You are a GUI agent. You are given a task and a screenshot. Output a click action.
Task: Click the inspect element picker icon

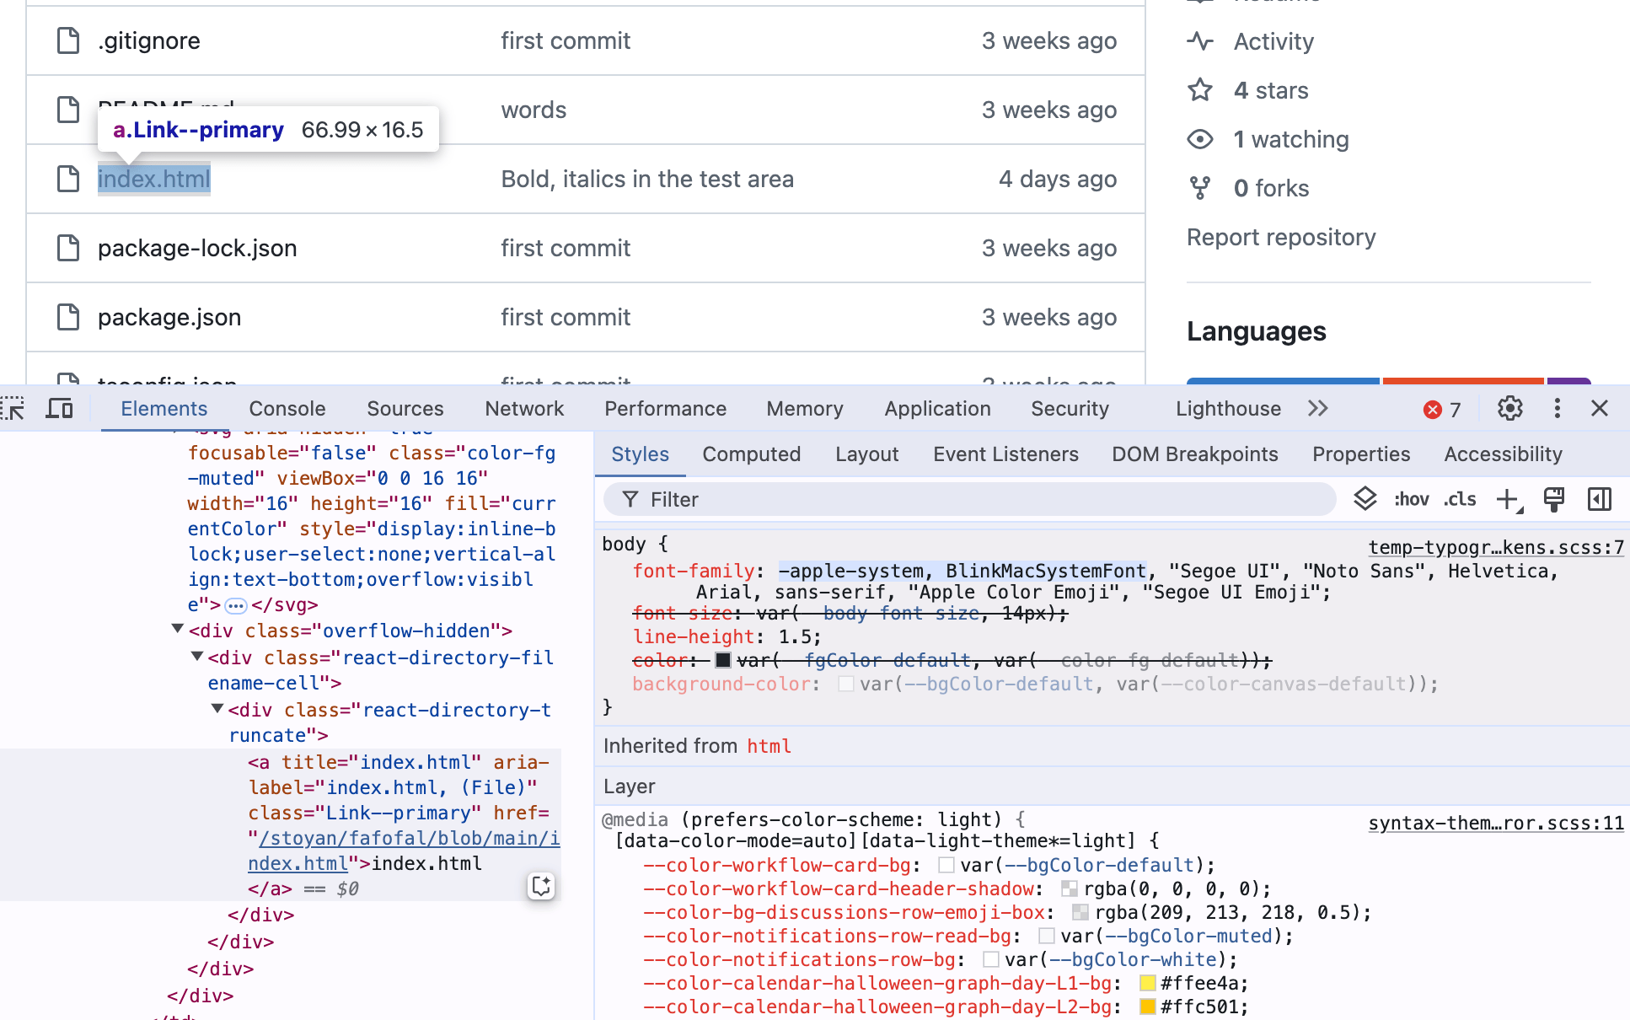(x=13, y=409)
